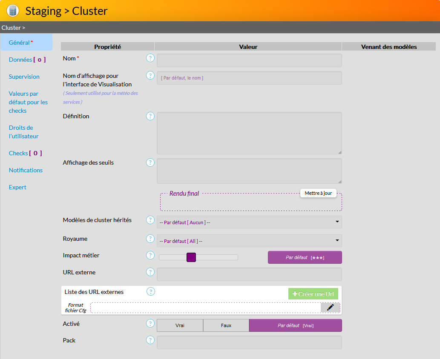The height and width of the screenshot is (359, 440).
Task: Click the pencil edit icon for Cfg format
Action: tap(330, 308)
